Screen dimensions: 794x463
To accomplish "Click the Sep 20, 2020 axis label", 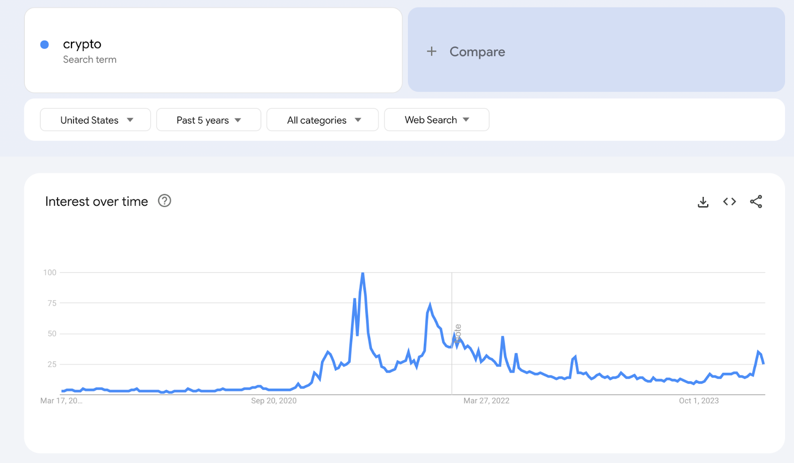I will click(x=273, y=401).
